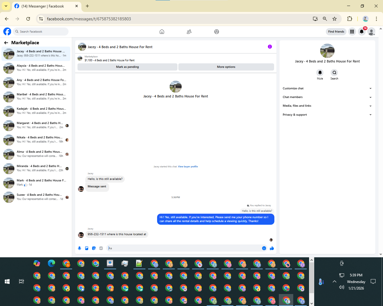This screenshot has height=306, width=383.
Task: Open the Home icon in top navigation
Action: click(162, 32)
